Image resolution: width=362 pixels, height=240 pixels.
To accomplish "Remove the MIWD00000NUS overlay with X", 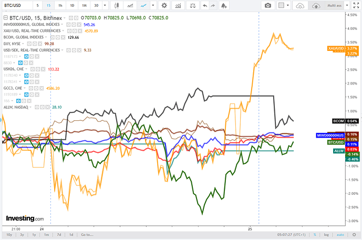I will [x=79, y=25].
